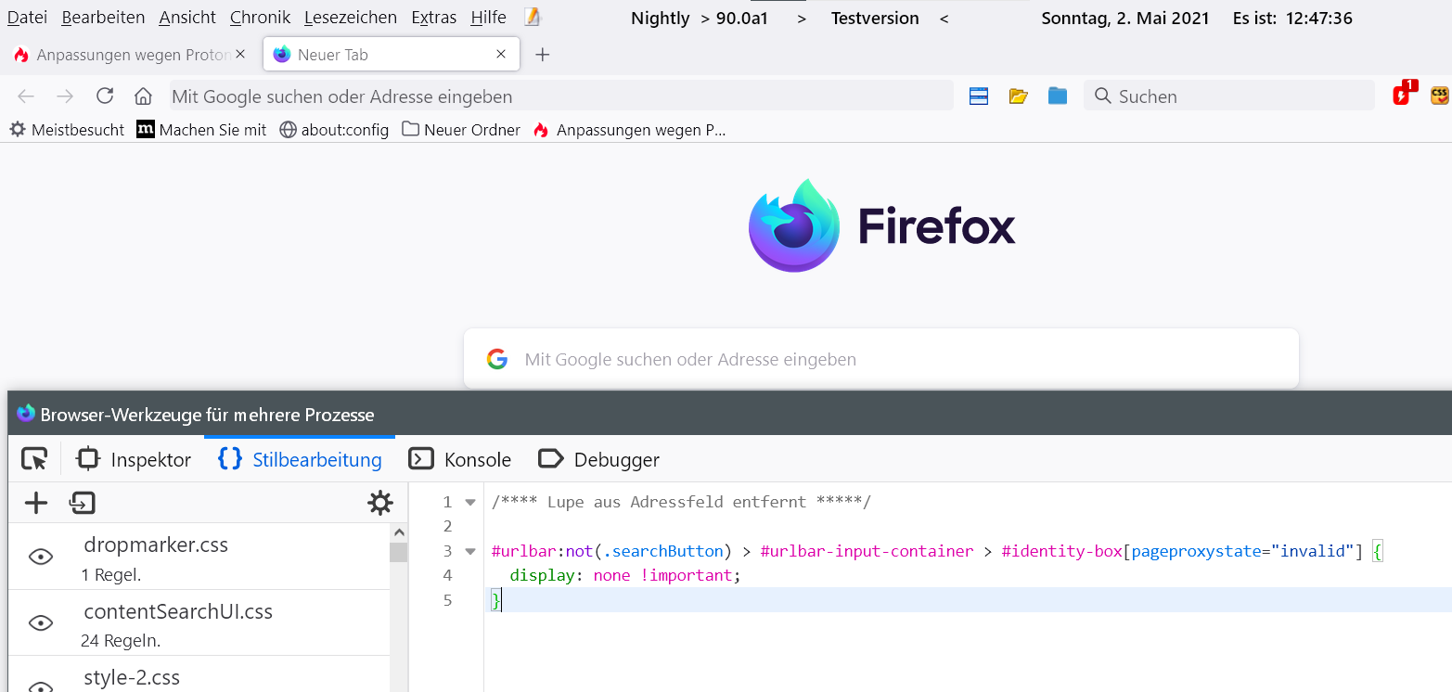This screenshot has width=1452, height=692.
Task: Click the #identity-box selector text
Action: [1061, 551]
